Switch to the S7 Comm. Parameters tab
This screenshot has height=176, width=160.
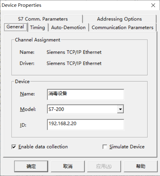point(43,19)
